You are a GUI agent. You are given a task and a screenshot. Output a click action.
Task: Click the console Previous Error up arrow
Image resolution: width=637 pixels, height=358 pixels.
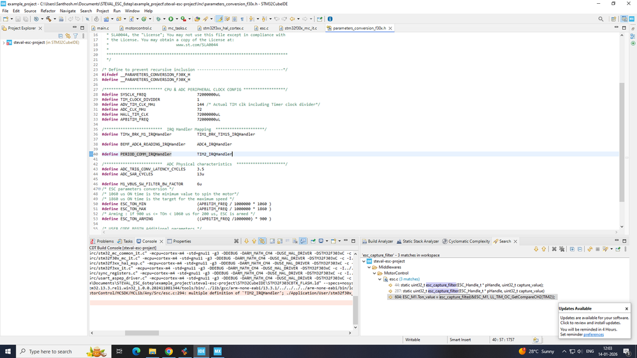[x=254, y=241]
